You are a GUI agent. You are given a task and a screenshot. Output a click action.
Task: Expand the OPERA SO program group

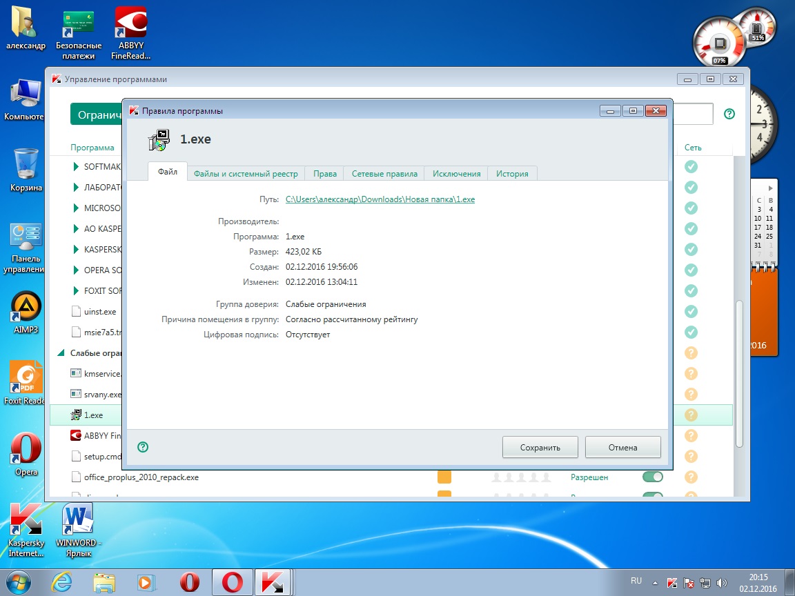tap(77, 270)
